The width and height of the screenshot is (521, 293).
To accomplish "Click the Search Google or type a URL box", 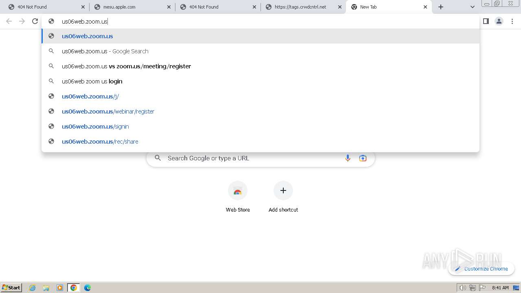I will (260, 158).
